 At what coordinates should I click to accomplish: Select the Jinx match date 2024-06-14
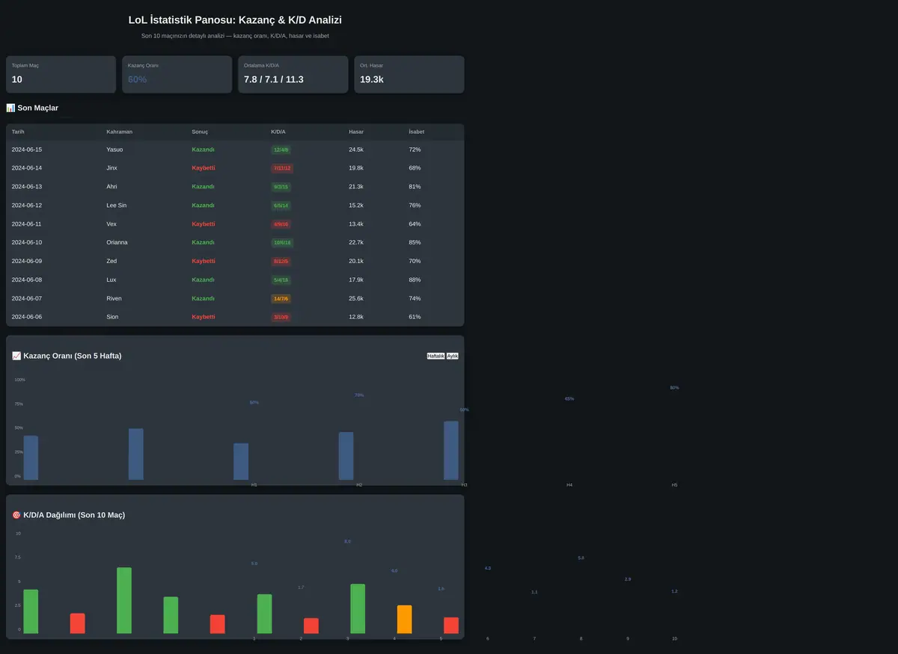pos(27,168)
